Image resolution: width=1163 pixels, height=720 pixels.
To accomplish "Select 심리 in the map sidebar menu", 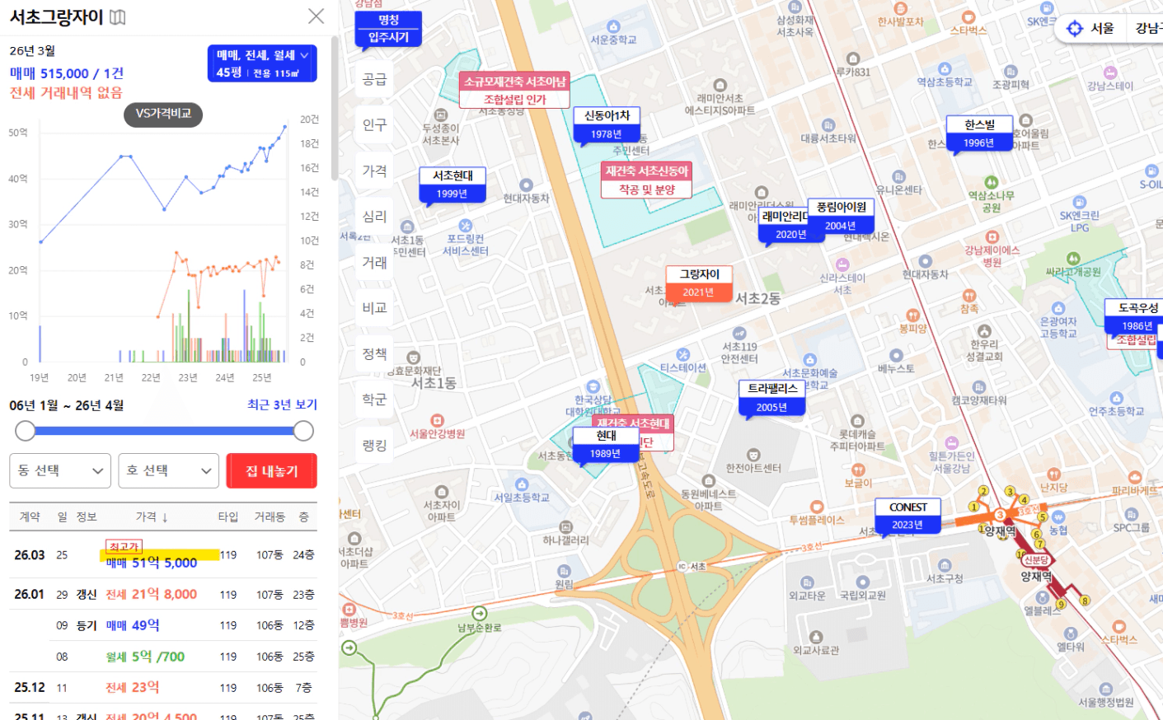I will (374, 217).
